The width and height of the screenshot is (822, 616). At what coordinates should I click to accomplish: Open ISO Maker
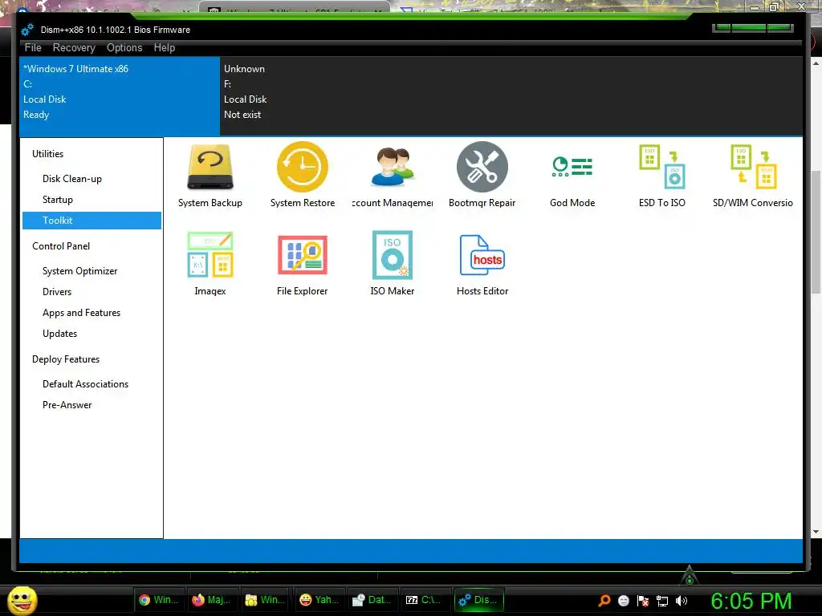pyautogui.click(x=392, y=263)
